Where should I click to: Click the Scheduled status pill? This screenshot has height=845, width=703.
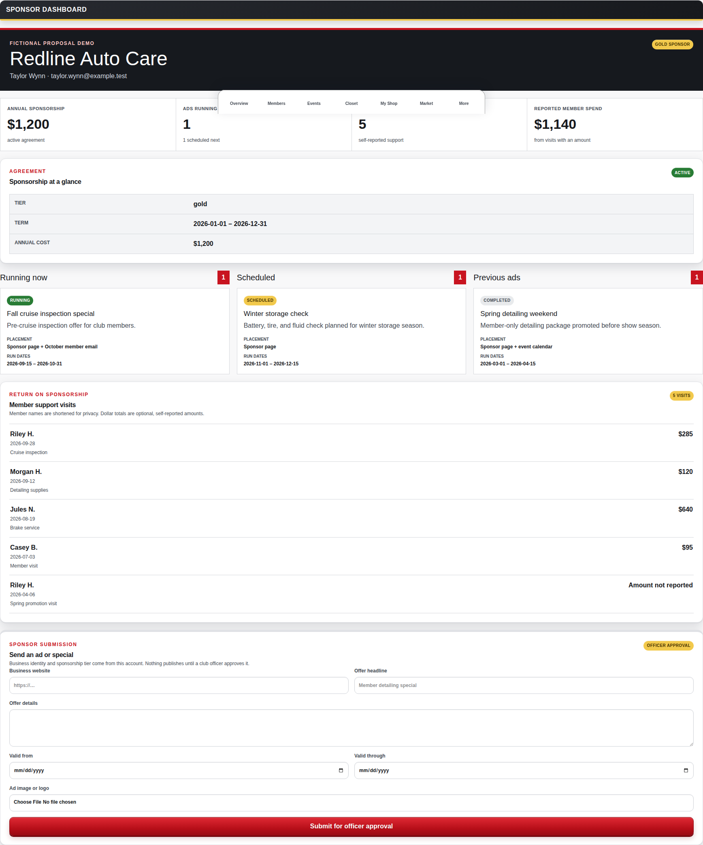click(260, 301)
